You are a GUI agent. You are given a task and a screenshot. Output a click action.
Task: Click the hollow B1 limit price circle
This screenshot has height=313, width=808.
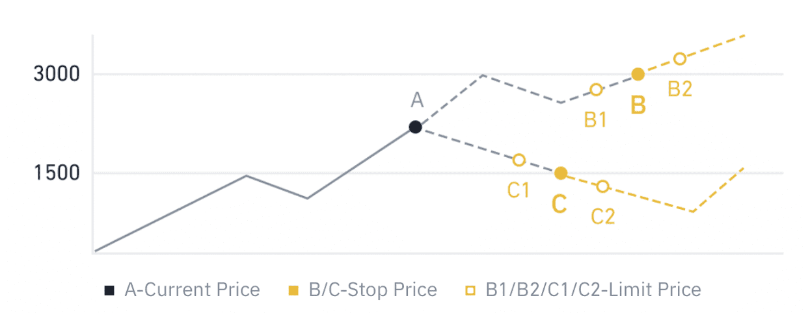click(596, 90)
